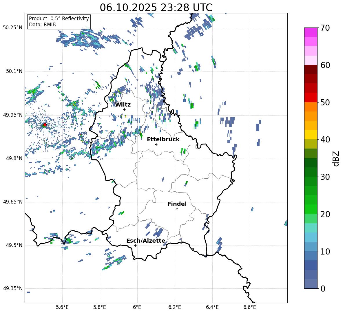Click the 30 tick label on colorbar
The height and width of the screenshot is (313, 343).
pos(325,177)
